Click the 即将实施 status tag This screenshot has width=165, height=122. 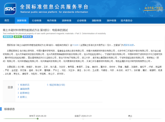pyautogui.click(x=27, y=37)
